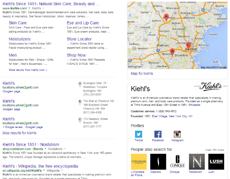Screen dimensions: 230x179
Task: Open Kiehl's Since 1851 Natural Skin Care result
Action: click(x=51, y=4)
